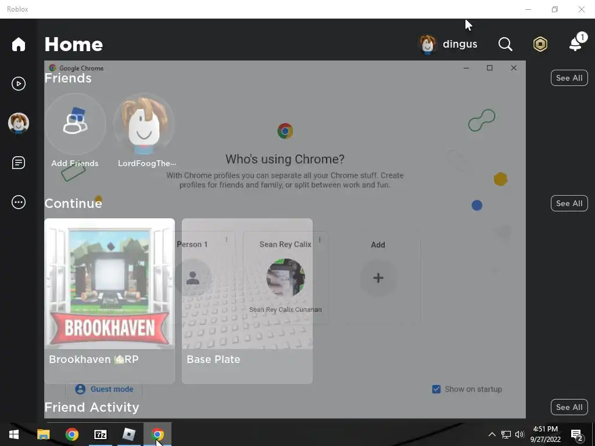
Task: Click the Add profile plus icon
Action: tap(378, 278)
